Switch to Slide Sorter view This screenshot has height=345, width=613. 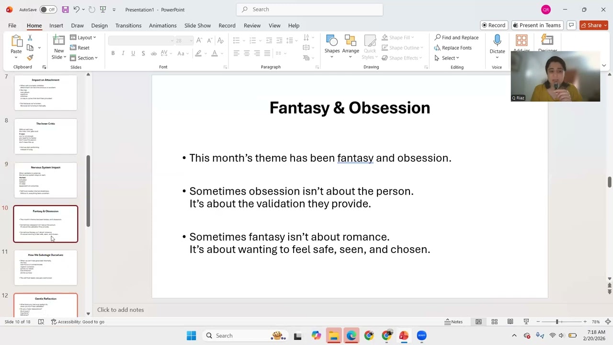click(494, 322)
